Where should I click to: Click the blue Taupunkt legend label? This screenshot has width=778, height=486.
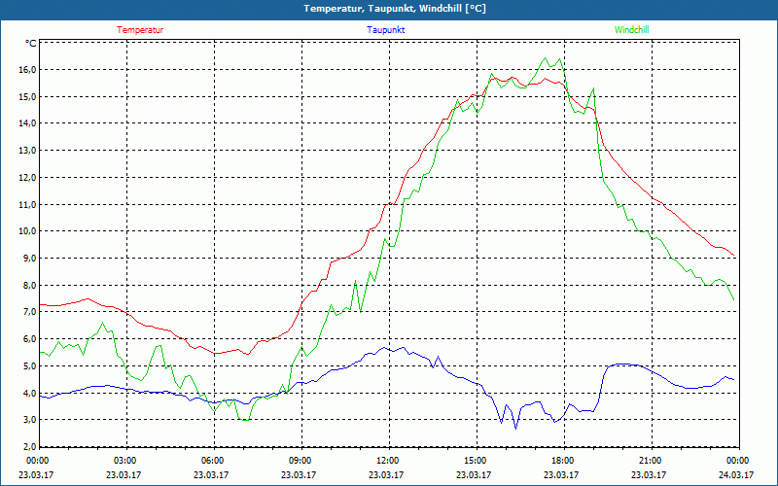(385, 30)
